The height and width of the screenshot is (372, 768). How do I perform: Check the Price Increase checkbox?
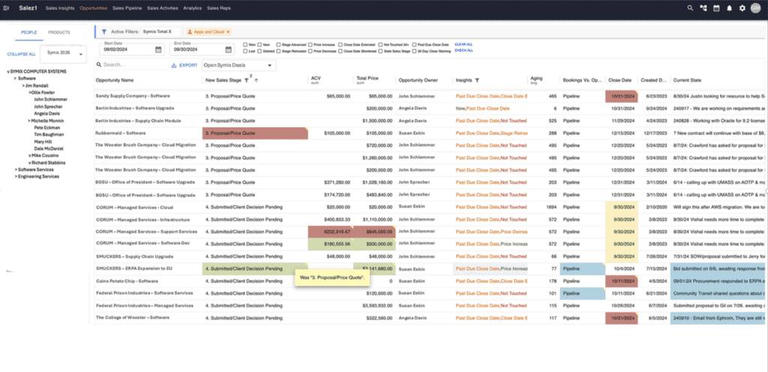(x=310, y=44)
